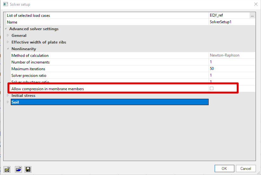Screen dimensions: 261x175
Task: Expand Effective width of plate ribs
Action: (x=8, y=42)
